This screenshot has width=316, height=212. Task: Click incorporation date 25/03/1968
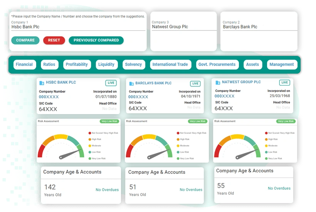[280, 96]
